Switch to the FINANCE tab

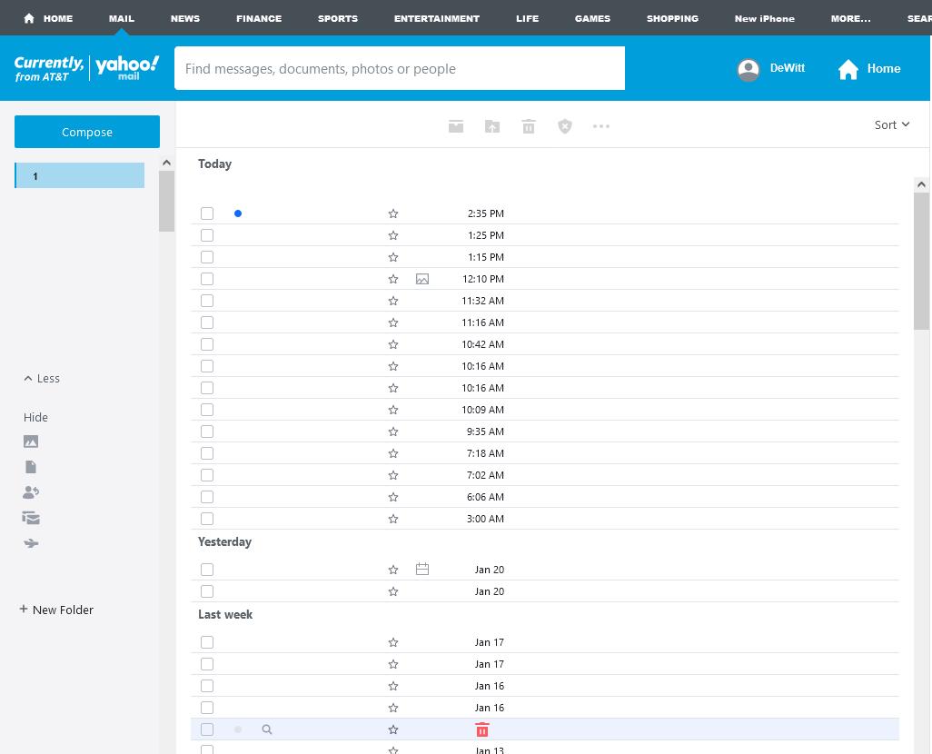click(259, 18)
